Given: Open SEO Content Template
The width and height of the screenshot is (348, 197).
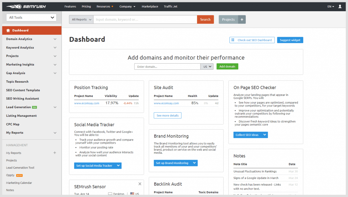Looking at the screenshot, I should pos(23,90).
